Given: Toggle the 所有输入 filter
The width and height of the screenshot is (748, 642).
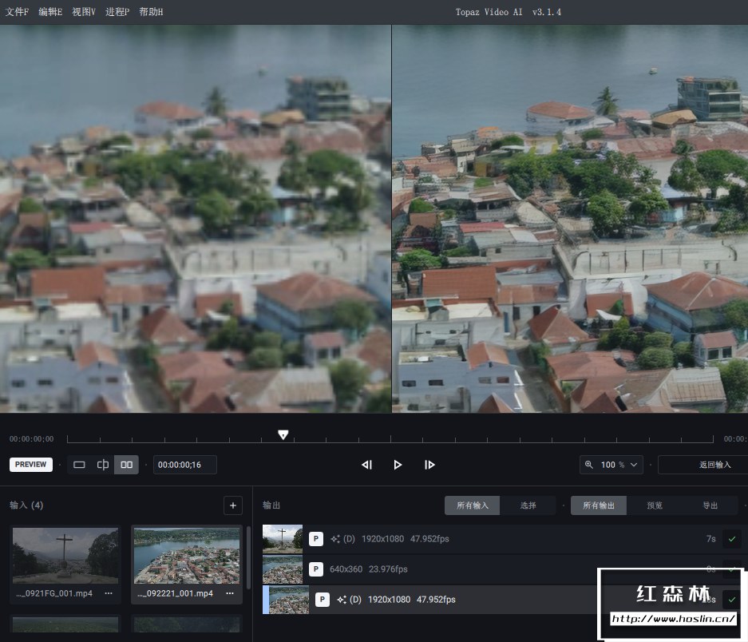Looking at the screenshot, I should 472,505.
